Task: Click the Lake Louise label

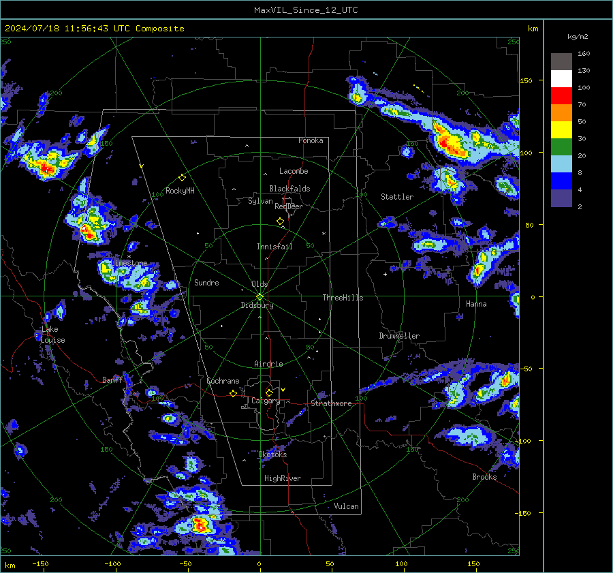Action: pos(52,335)
